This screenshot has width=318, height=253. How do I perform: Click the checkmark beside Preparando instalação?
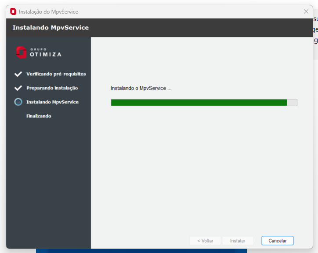coord(18,88)
